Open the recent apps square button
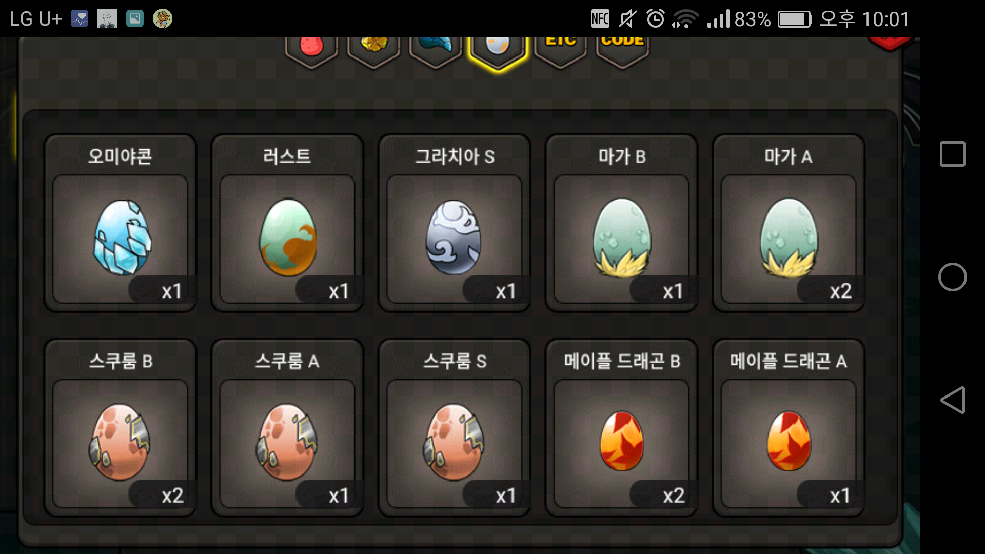Viewport: 985px width, 554px height. tap(953, 154)
